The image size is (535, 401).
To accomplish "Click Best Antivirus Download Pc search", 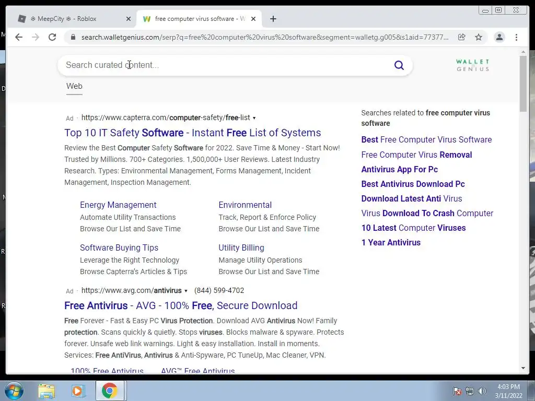I will 413,184.
